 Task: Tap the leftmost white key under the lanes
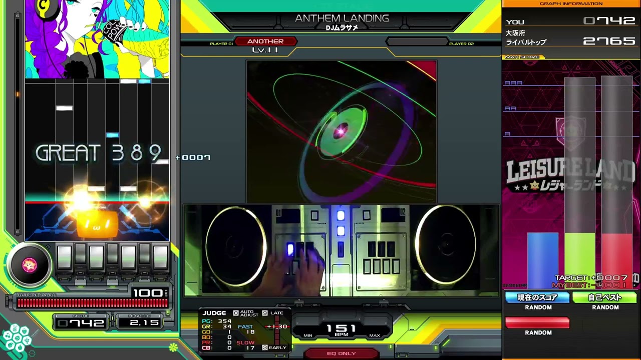64,258
